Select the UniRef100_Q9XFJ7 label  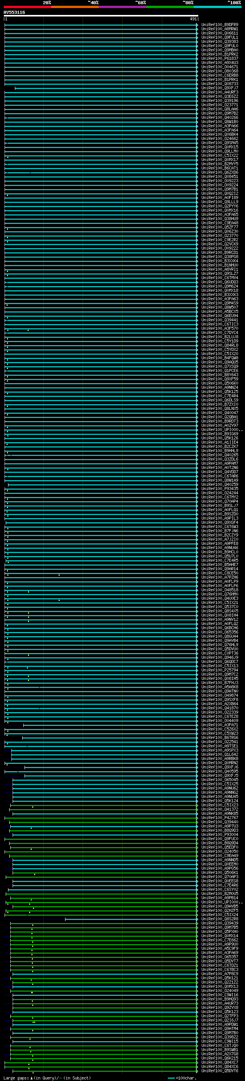[x=219, y=88]
